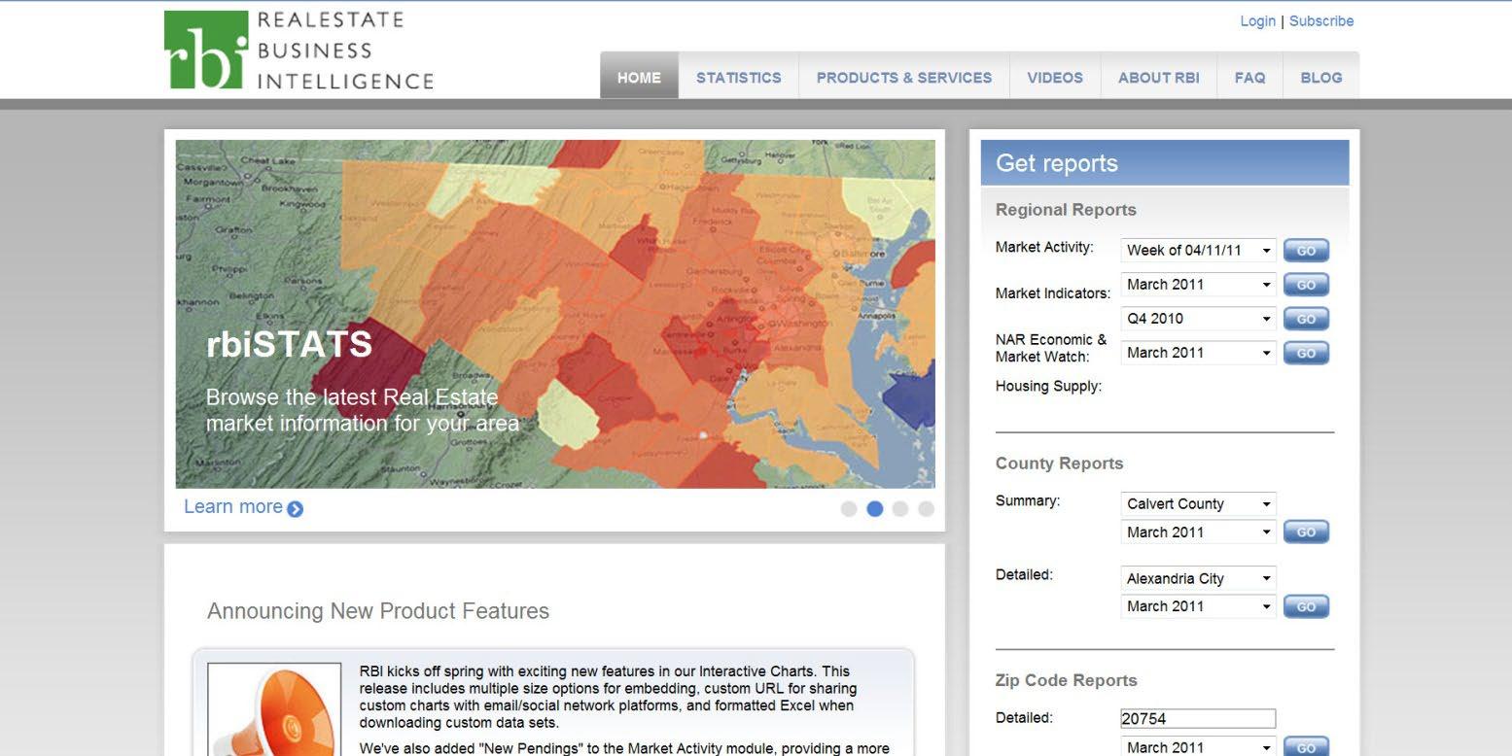Image resolution: width=1512 pixels, height=756 pixels.
Task: Go to the HOME tab
Action: point(639,77)
